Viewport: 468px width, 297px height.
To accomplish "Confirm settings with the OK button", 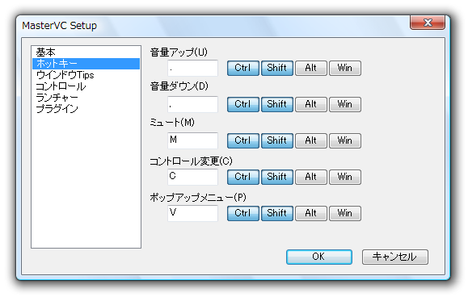I will 319,257.
